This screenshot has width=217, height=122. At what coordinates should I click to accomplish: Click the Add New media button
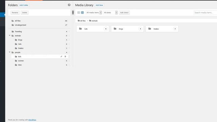coord(99,5)
